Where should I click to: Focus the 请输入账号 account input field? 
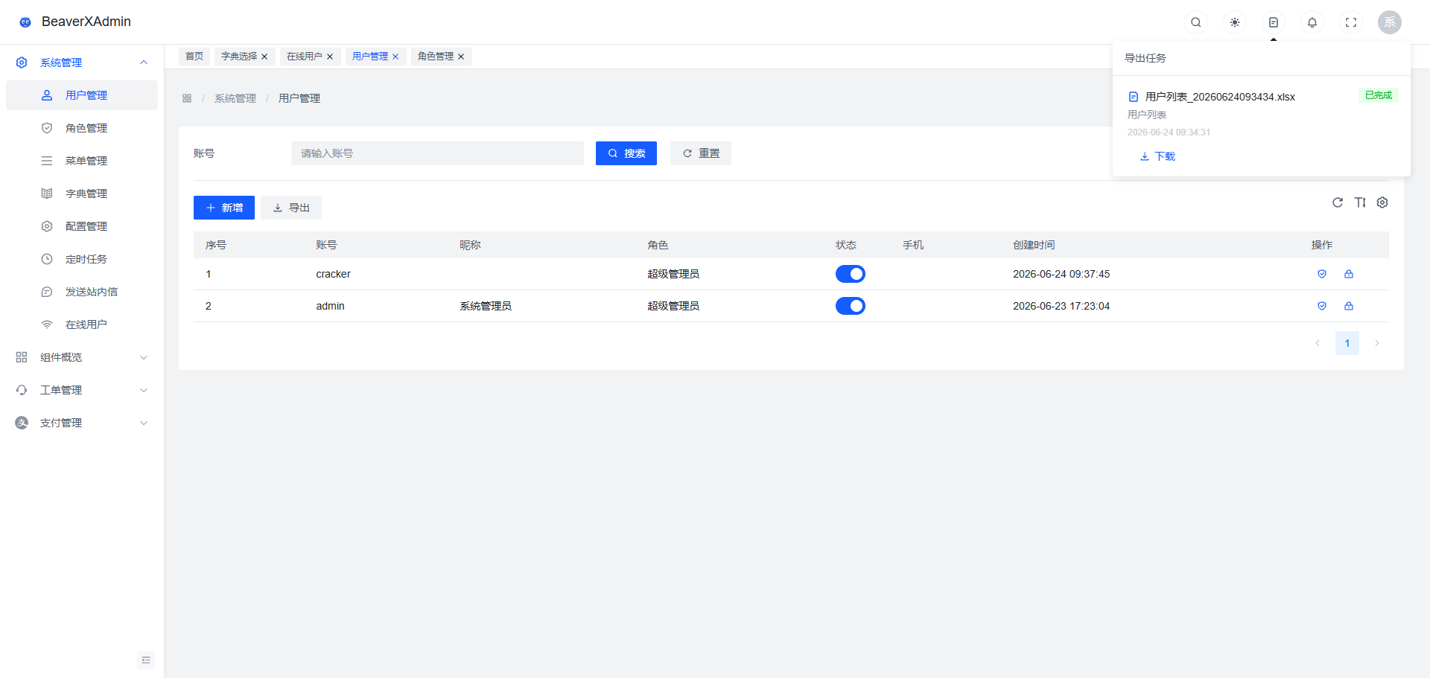437,153
